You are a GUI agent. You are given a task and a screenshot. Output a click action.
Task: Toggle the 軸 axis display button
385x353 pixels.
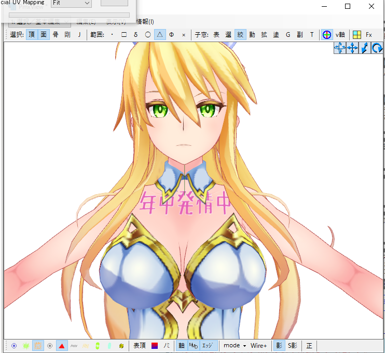(x=182, y=346)
